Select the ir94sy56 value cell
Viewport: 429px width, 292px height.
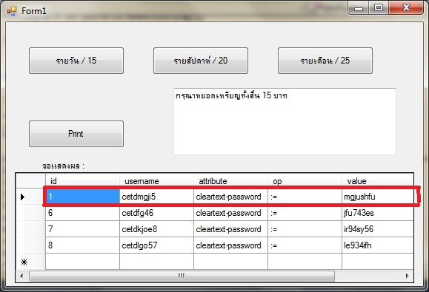[378, 229]
